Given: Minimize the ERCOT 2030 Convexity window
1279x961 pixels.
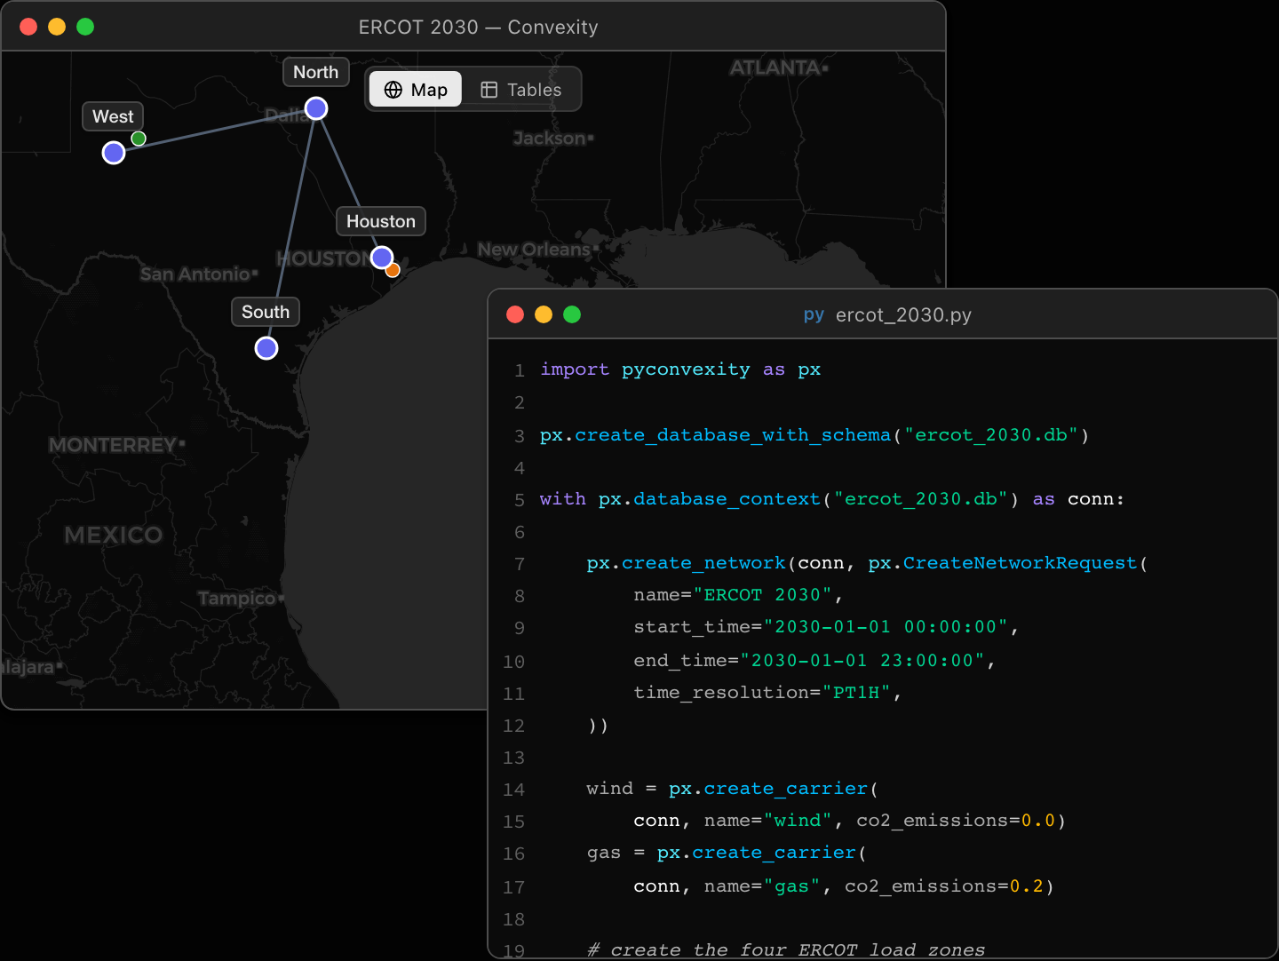Looking at the screenshot, I should click(x=57, y=27).
